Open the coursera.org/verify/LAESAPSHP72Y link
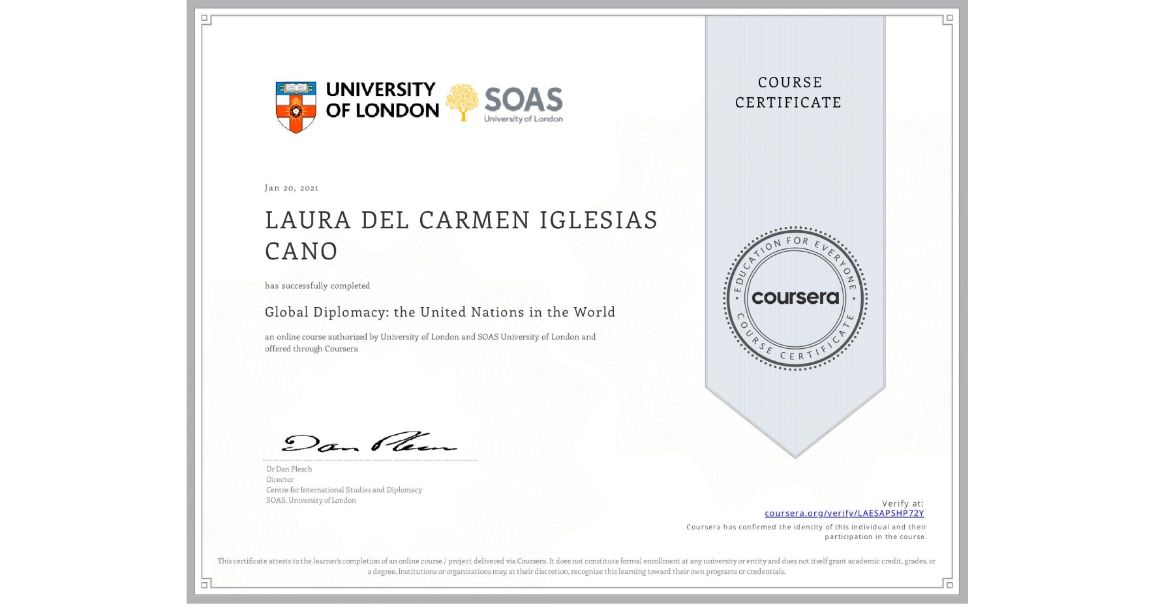The width and height of the screenshot is (1156, 605). coord(844,514)
